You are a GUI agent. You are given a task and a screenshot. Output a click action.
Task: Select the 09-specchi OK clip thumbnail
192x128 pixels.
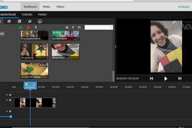pos(34,51)
